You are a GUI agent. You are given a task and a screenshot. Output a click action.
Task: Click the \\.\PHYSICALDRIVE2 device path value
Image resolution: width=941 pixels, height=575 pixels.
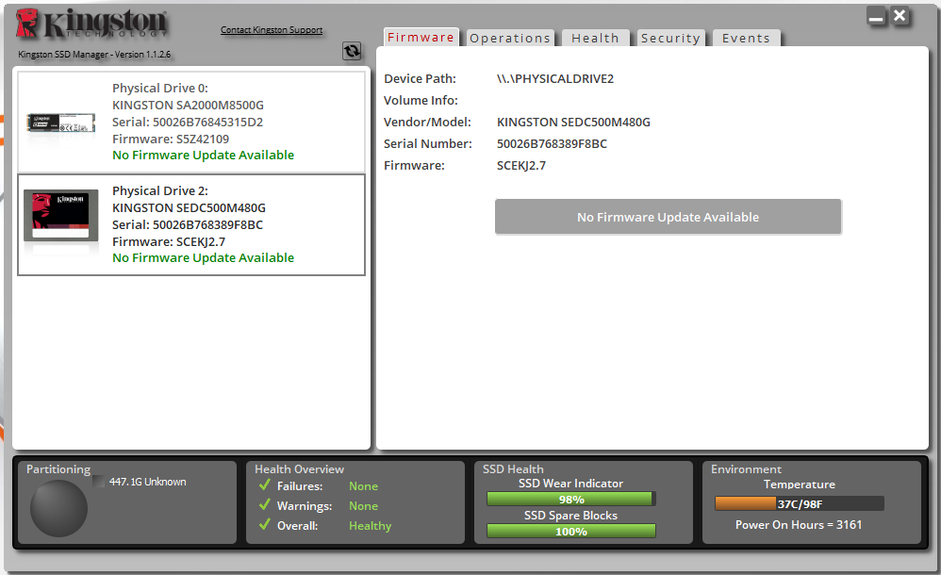pyautogui.click(x=555, y=78)
